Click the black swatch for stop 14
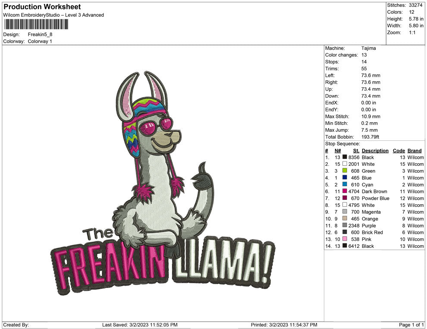This screenshot has height=329, width=427. tap(345, 246)
